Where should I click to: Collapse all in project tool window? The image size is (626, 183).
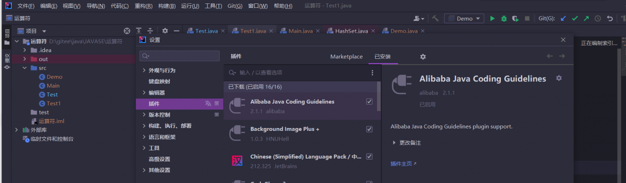[x=150, y=31]
